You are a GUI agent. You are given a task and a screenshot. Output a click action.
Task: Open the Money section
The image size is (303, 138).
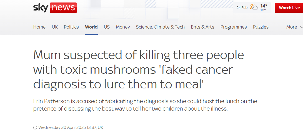(x=123, y=27)
